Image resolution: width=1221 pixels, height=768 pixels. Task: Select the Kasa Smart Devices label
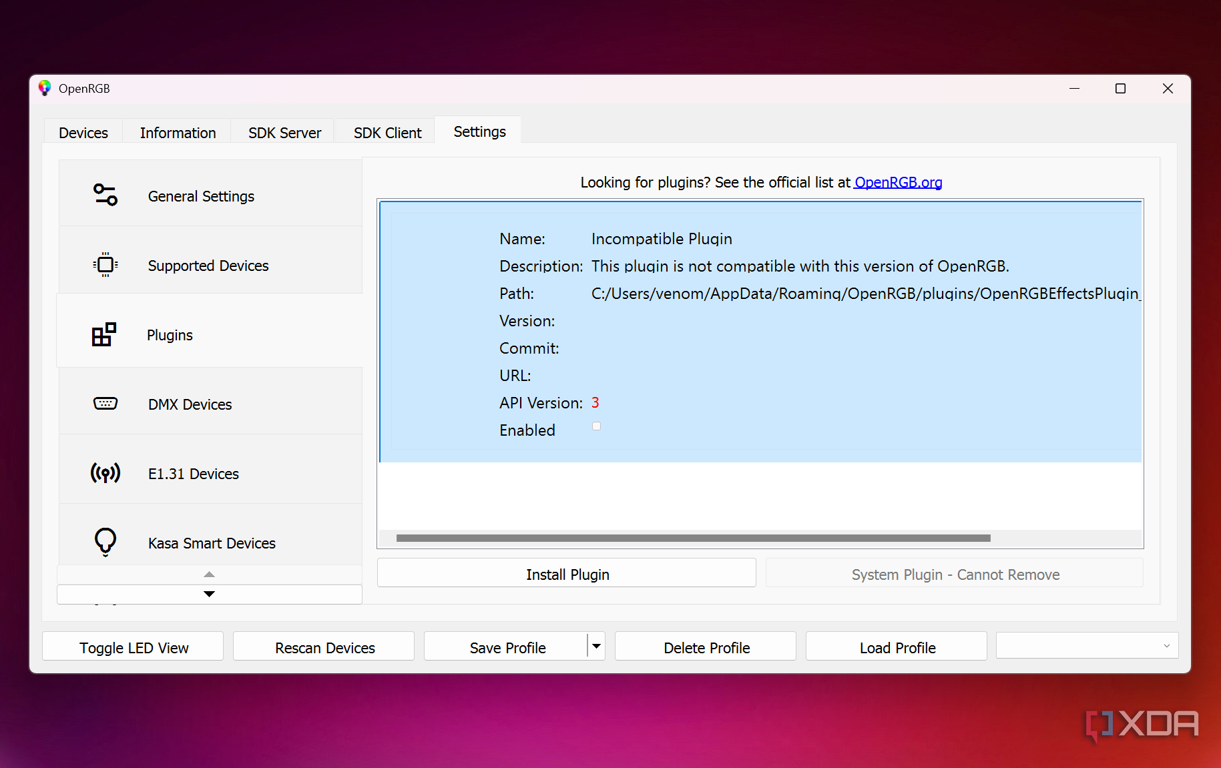point(212,543)
